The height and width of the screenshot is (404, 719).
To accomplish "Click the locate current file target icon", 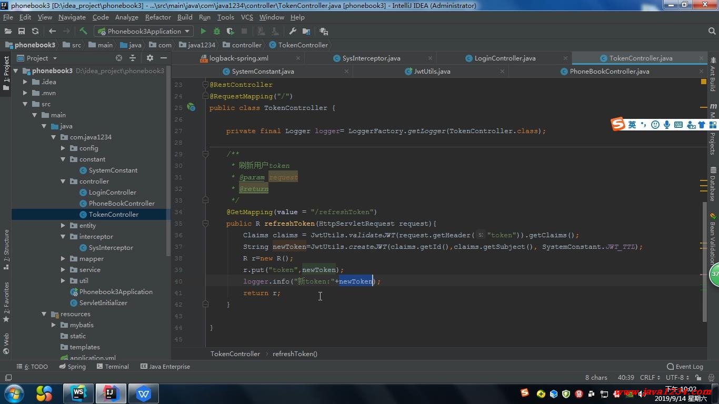I will (x=119, y=58).
